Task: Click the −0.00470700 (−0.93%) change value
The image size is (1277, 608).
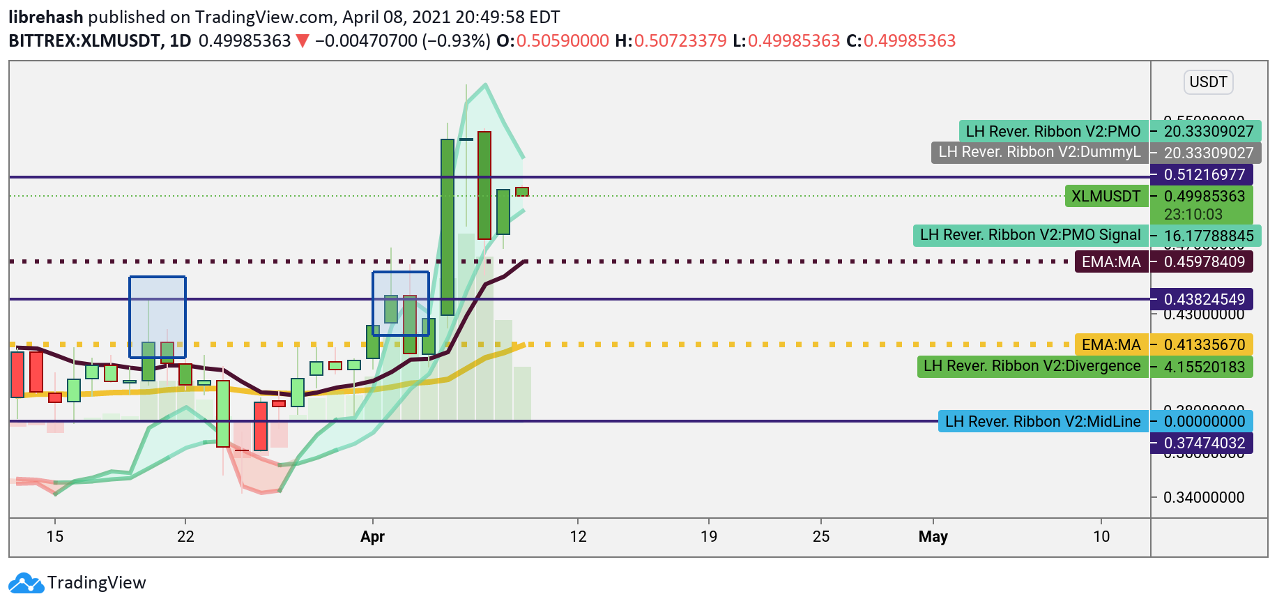Action: [x=403, y=40]
